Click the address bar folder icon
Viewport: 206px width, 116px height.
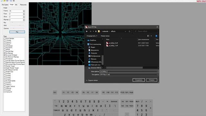[99, 32]
